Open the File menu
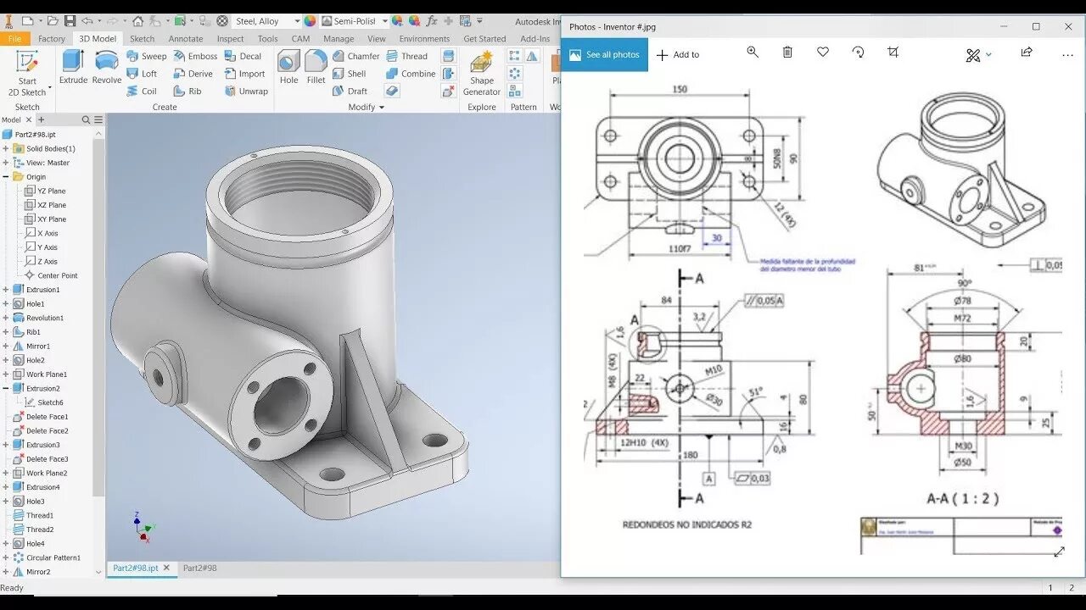This screenshot has width=1086, height=610. (14, 39)
